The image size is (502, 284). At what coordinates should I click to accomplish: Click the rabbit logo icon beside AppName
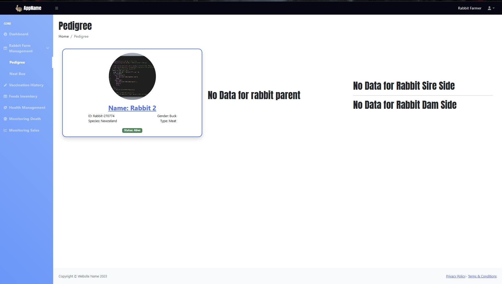(19, 8)
